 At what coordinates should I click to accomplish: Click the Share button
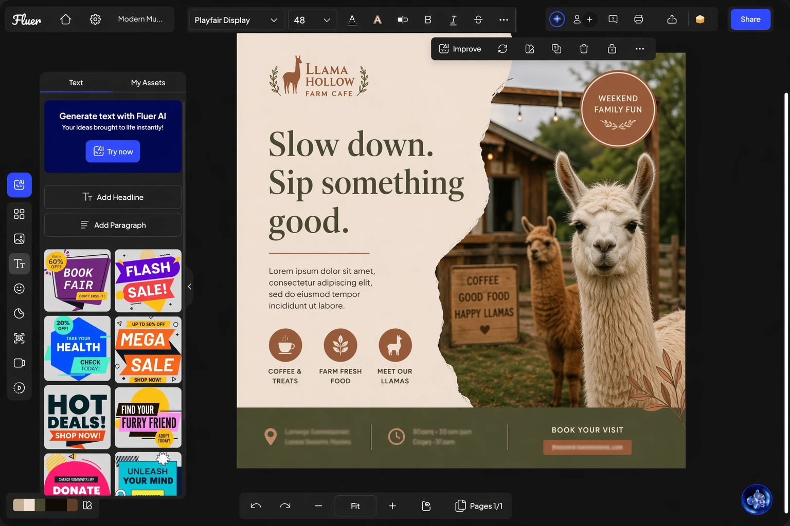point(750,20)
